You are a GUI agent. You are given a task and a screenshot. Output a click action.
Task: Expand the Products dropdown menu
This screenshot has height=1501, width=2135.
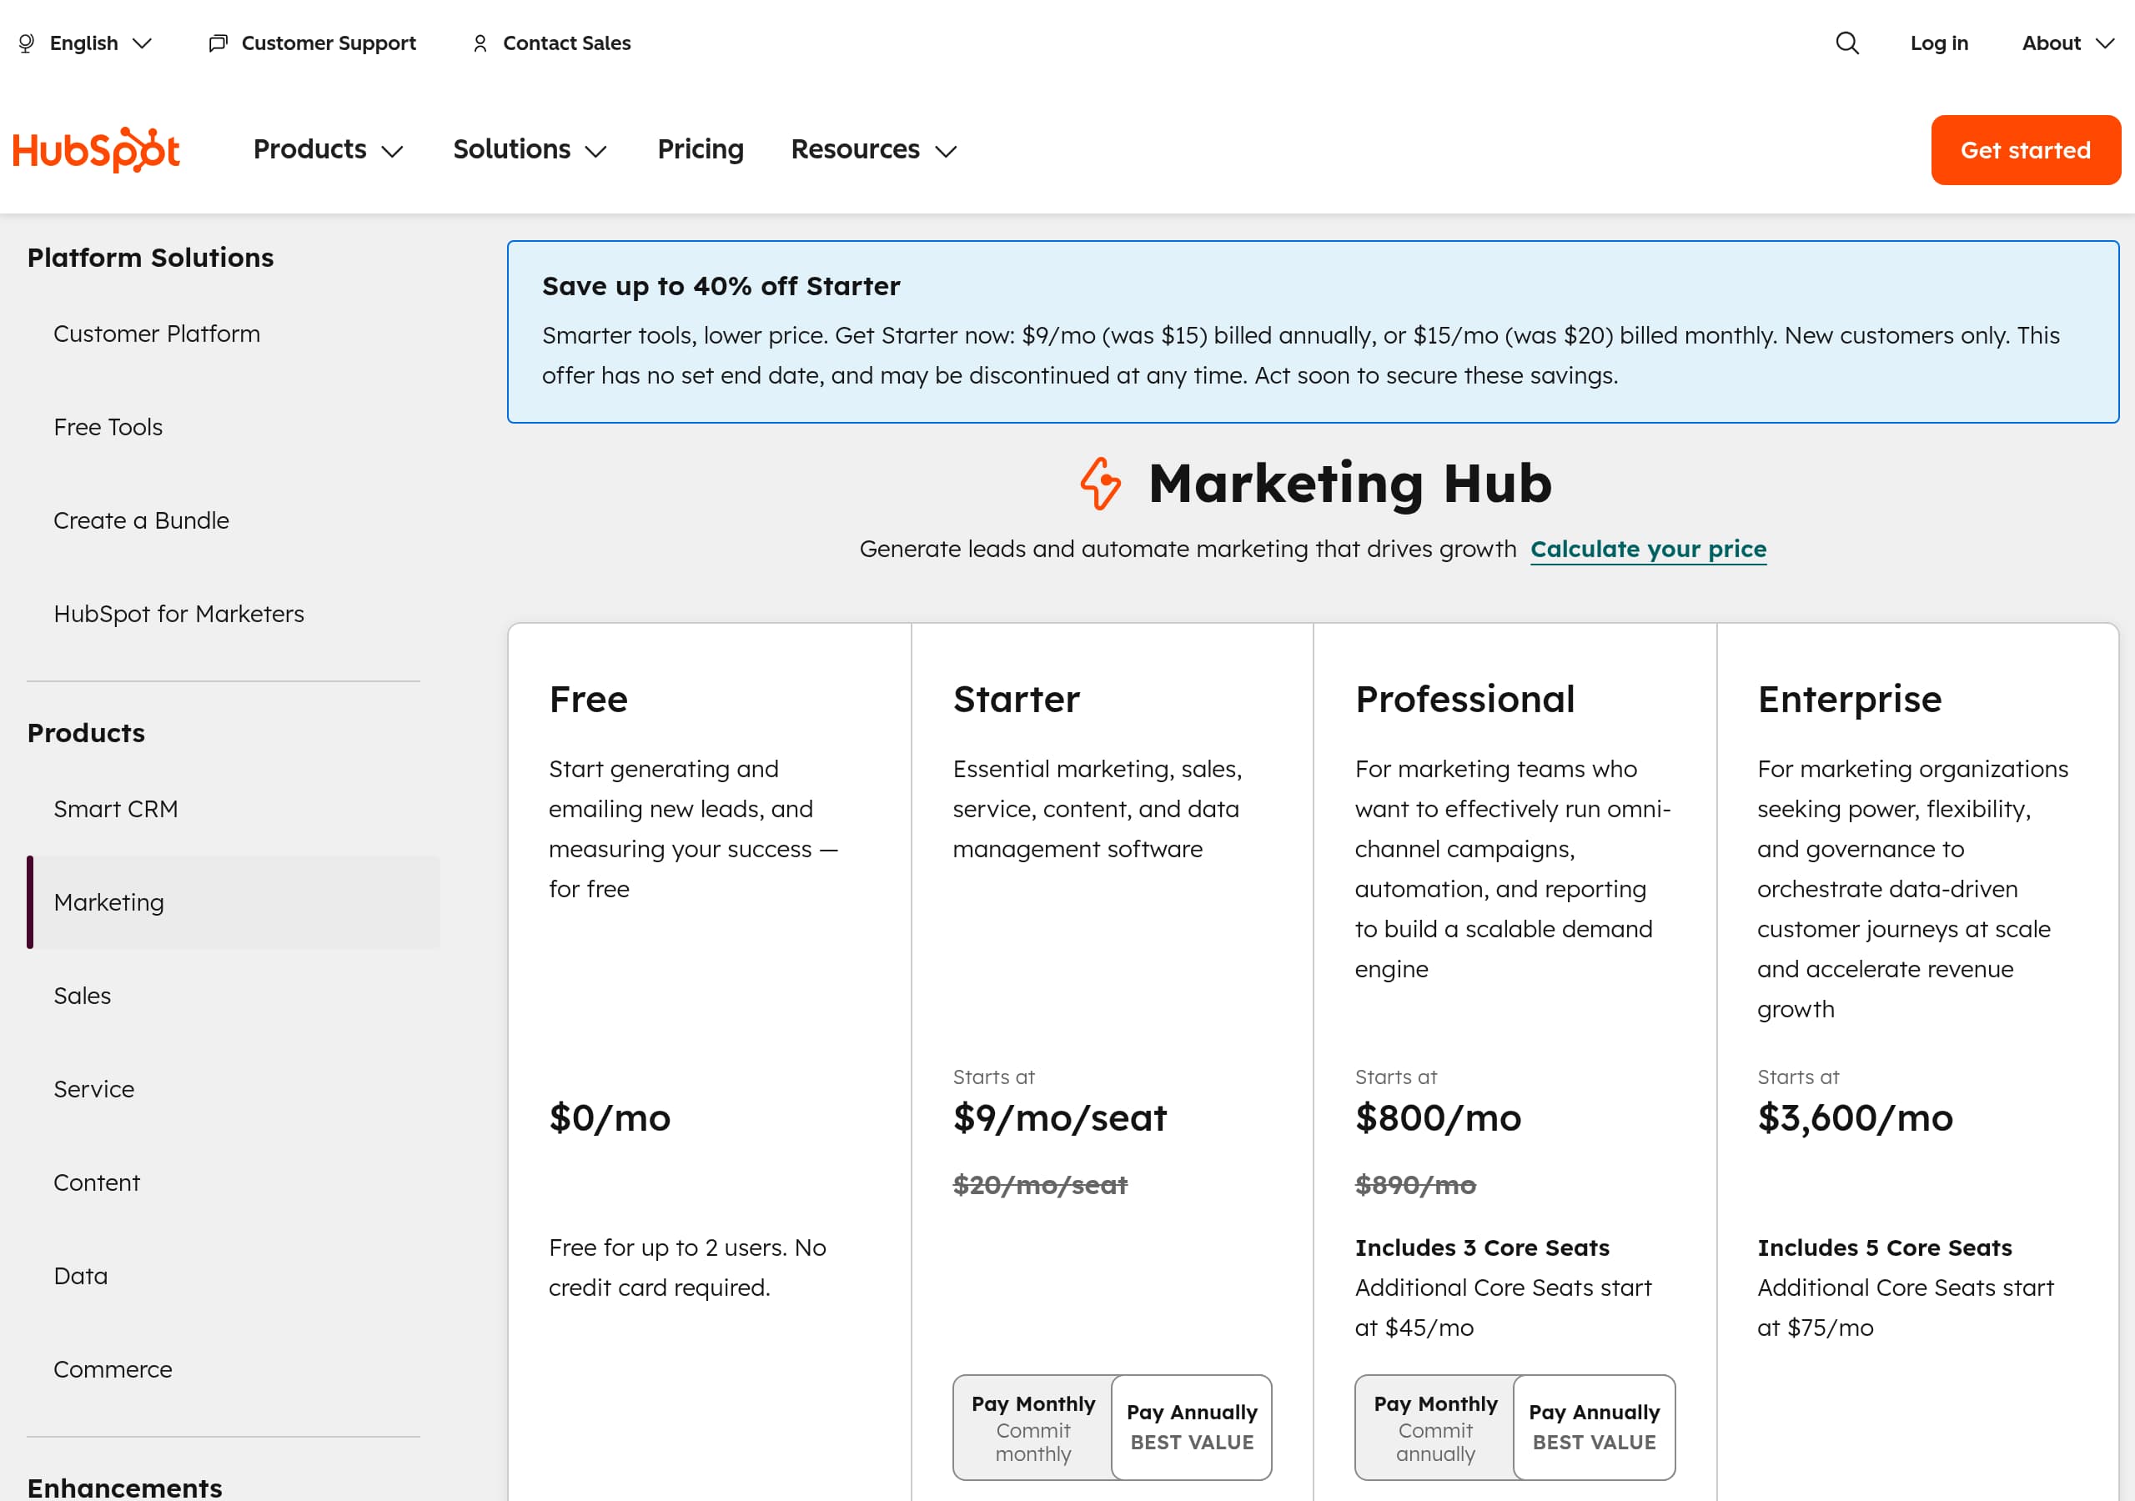coord(326,148)
